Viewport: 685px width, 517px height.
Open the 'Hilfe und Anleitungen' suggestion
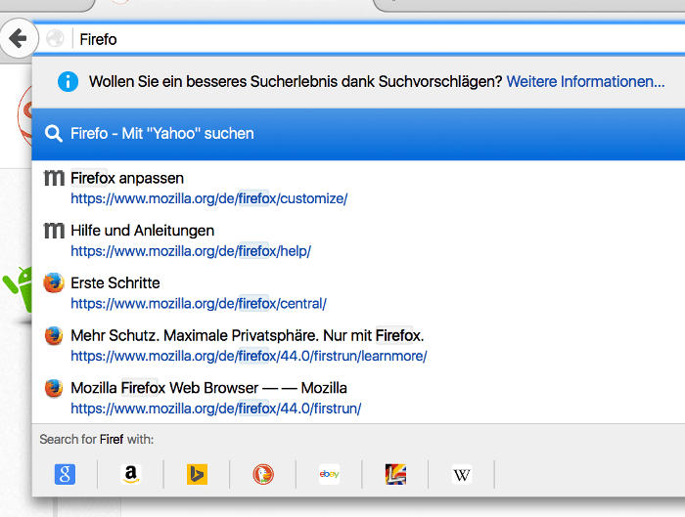coord(143,231)
